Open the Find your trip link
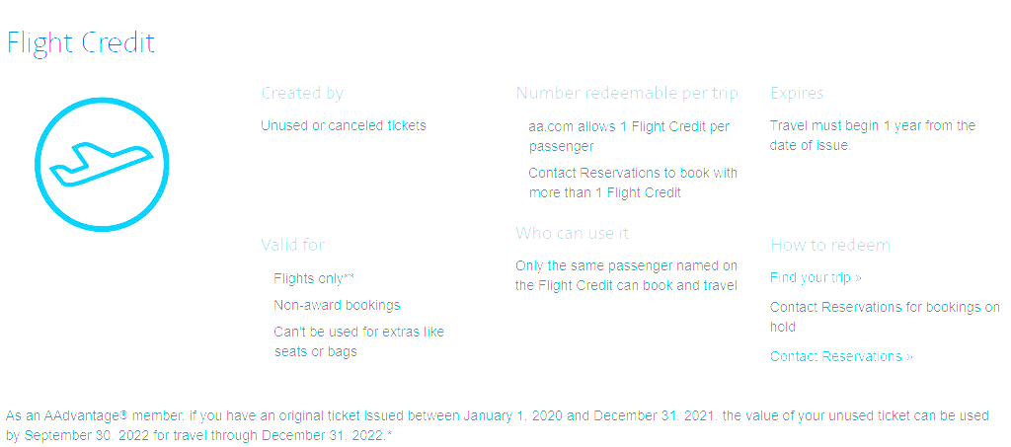This screenshot has width=1011, height=447. point(816,277)
